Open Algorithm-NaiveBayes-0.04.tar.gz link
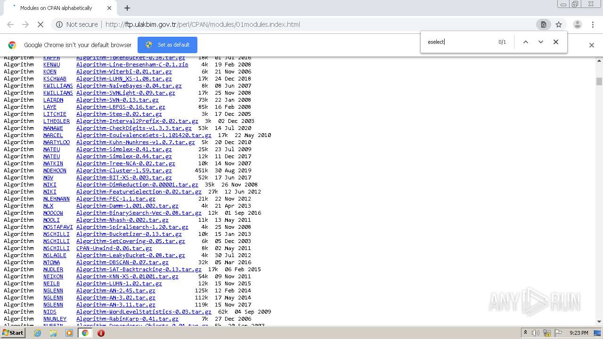603x339 pixels. (129, 86)
